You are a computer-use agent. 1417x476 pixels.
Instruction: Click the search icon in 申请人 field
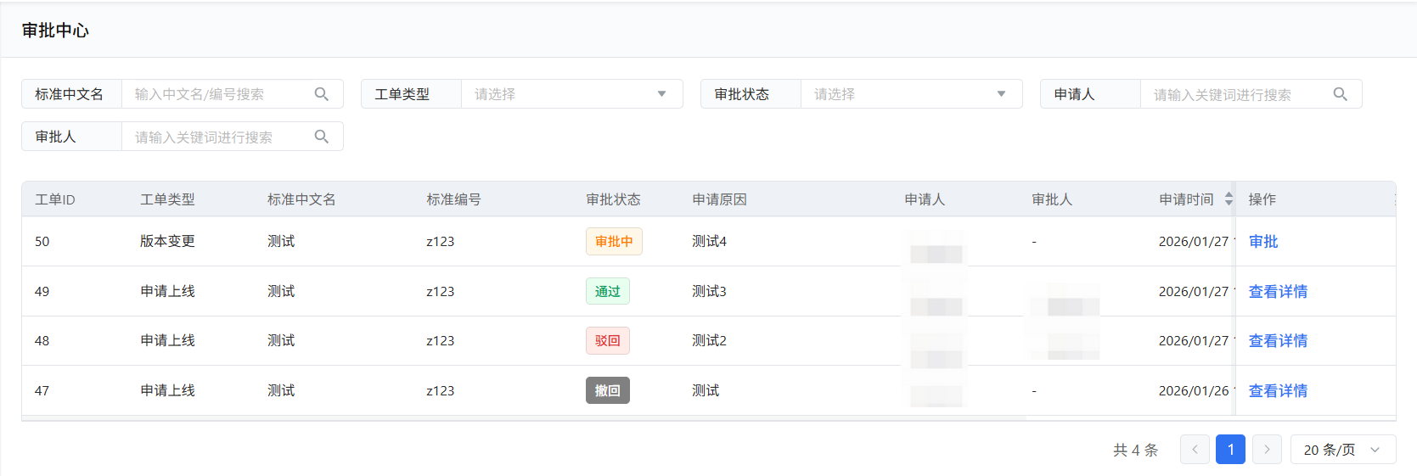click(x=1340, y=94)
